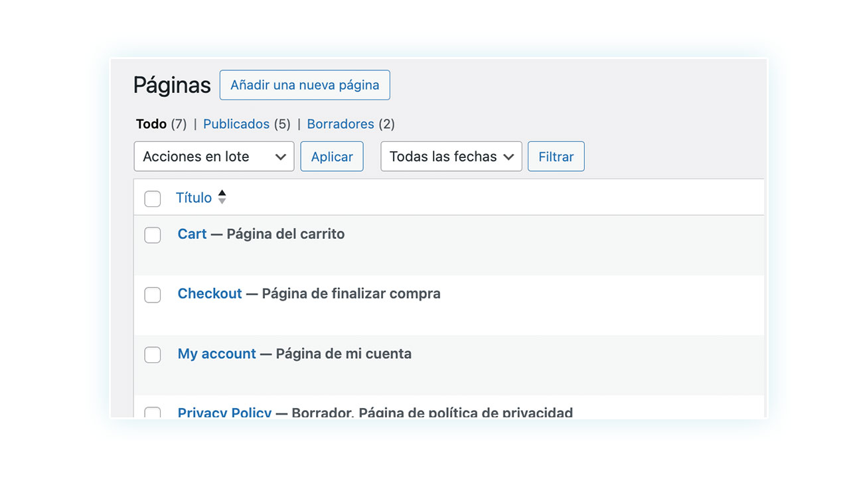Open the Privacy Policy page link
Viewport: 863px width, 485px height.
click(x=224, y=412)
